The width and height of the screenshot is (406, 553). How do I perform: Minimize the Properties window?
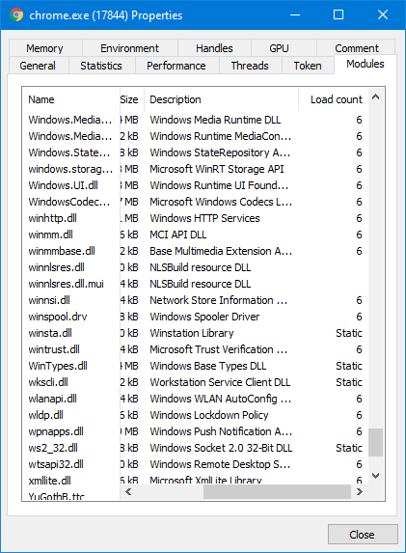(295, 14)
